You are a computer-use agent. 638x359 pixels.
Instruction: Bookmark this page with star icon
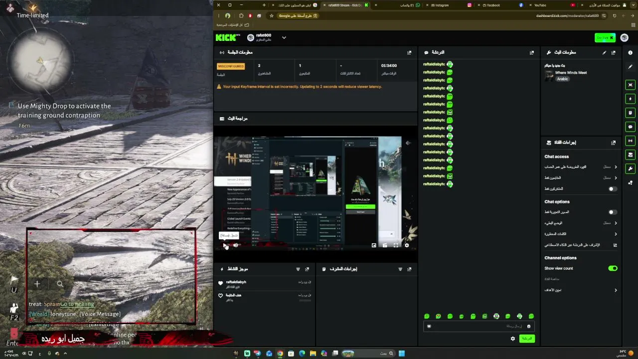(272, 15)
